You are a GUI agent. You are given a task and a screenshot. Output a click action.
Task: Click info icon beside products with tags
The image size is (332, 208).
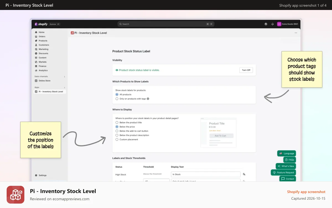(148, 99)
